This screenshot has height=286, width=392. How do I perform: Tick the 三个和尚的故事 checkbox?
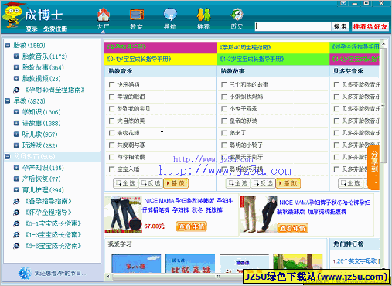coord(224,85)
